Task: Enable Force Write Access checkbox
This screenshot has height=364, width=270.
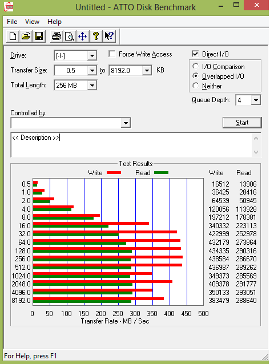Action: pyautogui.click(x=112, y=54)
